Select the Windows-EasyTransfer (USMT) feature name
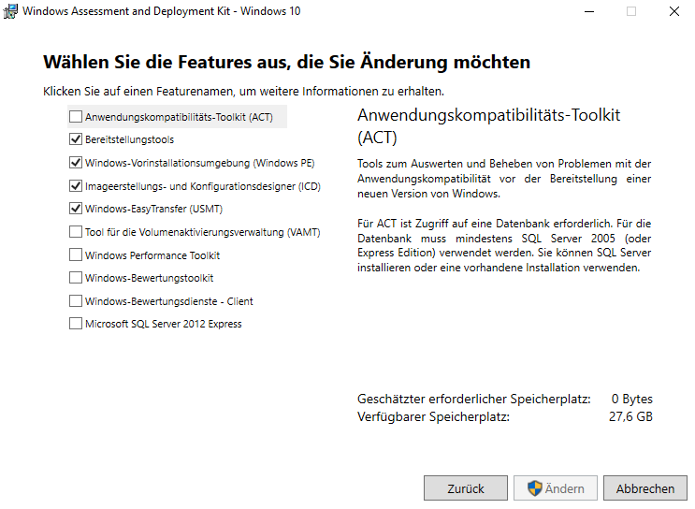 153,209
